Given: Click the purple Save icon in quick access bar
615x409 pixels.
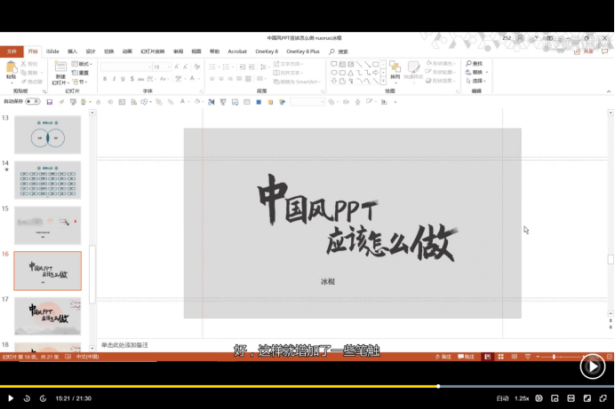Looking at the screenshot, I should (x=50, y=102).
